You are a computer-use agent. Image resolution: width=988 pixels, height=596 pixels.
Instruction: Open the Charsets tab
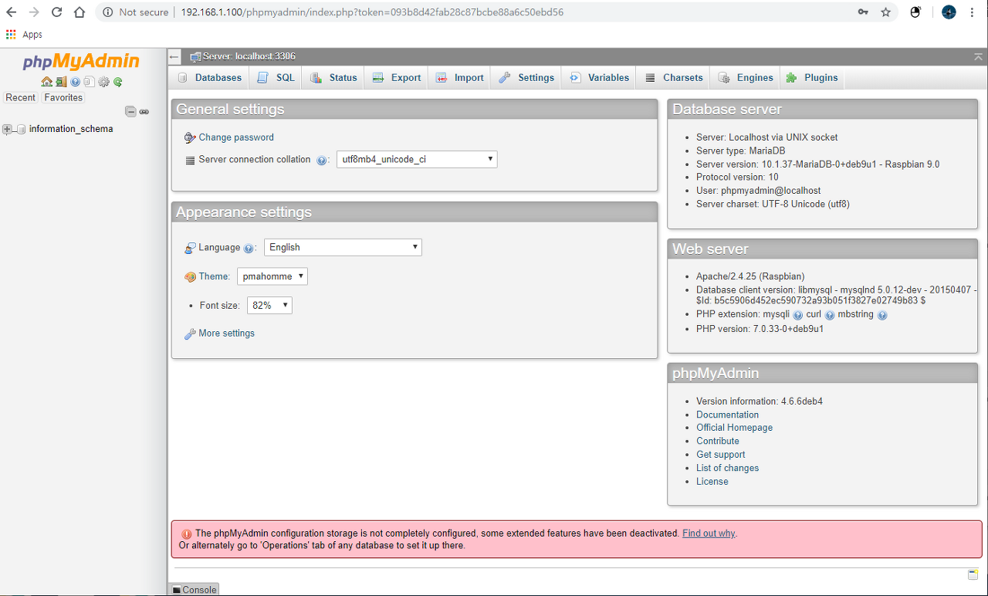point(673,78)
